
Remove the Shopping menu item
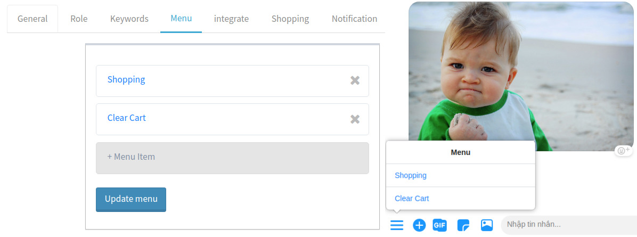(355, 80)
